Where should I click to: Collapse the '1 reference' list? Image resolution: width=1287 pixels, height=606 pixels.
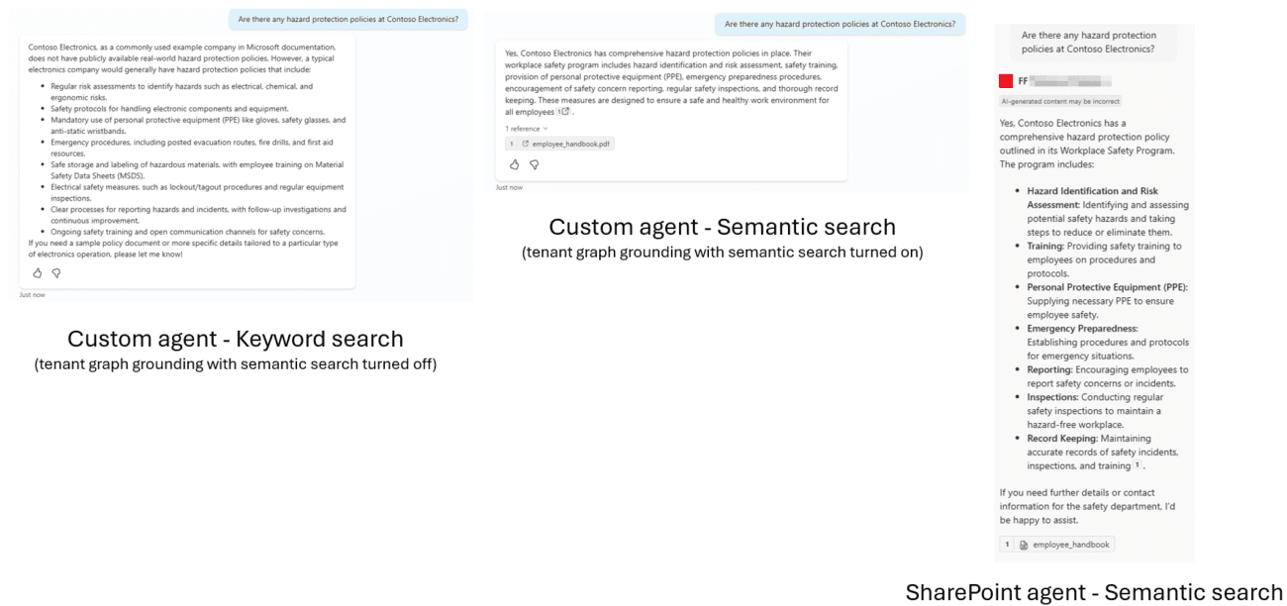[x=526, y=129]
